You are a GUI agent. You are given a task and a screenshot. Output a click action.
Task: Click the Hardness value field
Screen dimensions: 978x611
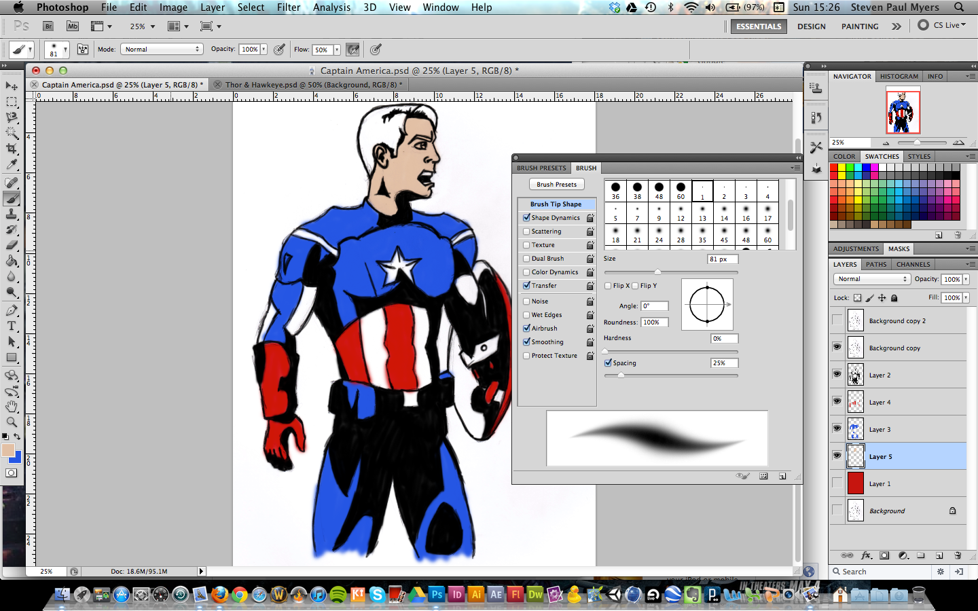point(724,339)
